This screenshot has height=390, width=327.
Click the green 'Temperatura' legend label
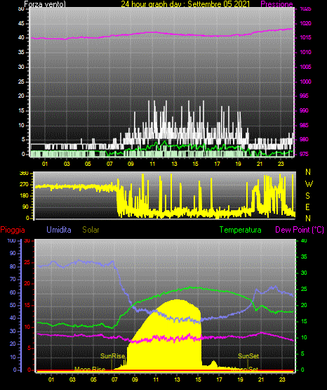point(241,230)
